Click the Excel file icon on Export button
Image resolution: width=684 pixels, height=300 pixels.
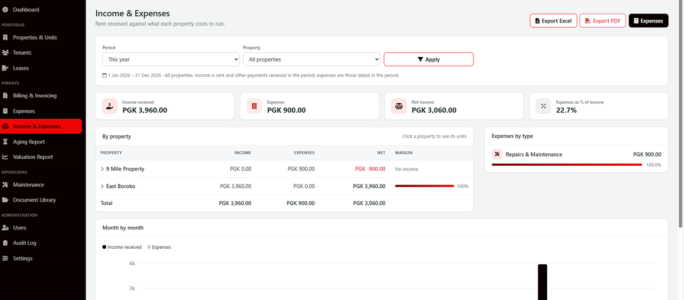(538, 21)
